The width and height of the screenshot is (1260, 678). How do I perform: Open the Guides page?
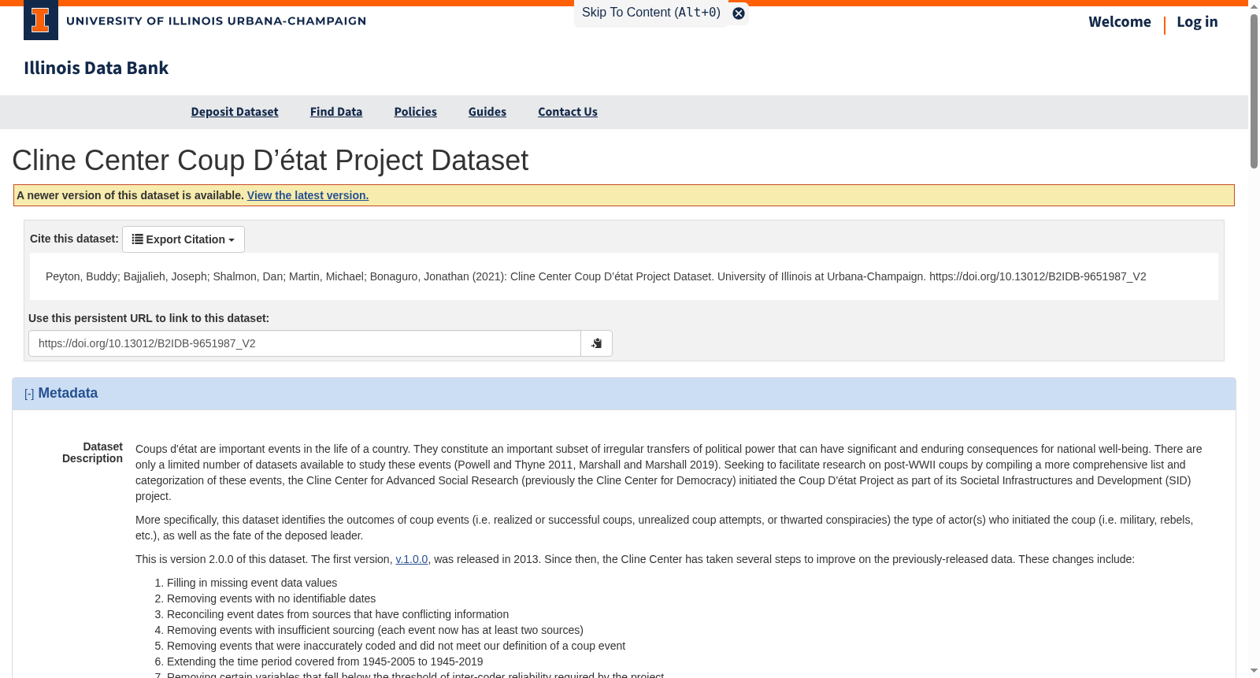tap(487, 112)
